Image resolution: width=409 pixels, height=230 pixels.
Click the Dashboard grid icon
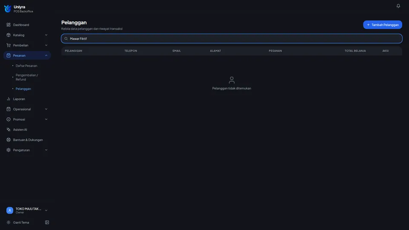(x=9, y=25)
